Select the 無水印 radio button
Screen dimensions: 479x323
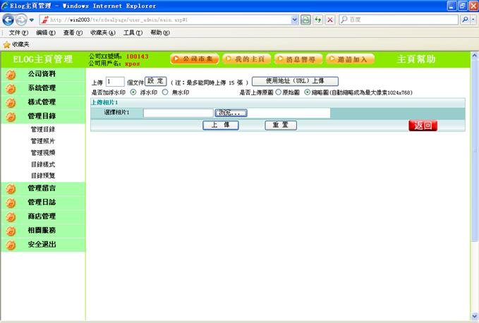click(x=165, y=92)
